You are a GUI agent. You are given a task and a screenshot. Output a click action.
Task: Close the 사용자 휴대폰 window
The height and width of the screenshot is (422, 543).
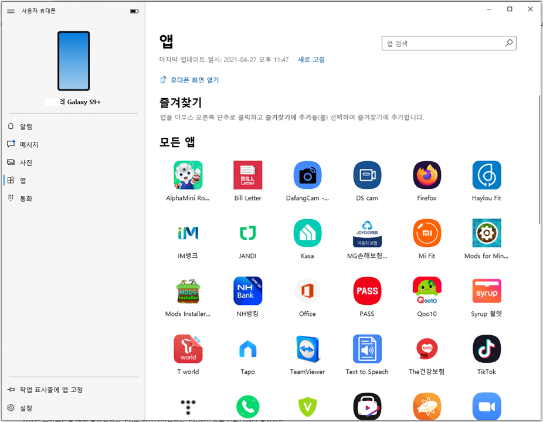coord(530,9)
